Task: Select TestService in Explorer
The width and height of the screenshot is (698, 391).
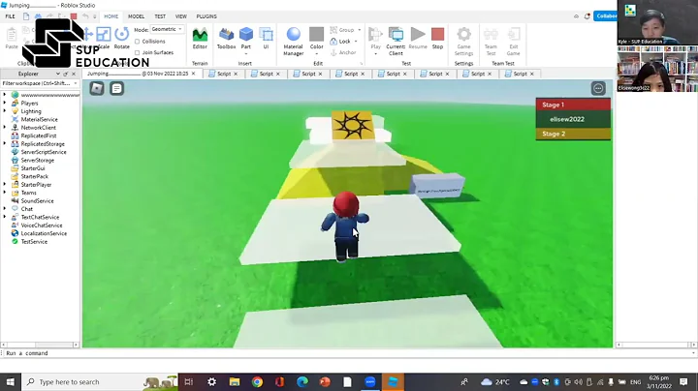Action: click(34, 242)
